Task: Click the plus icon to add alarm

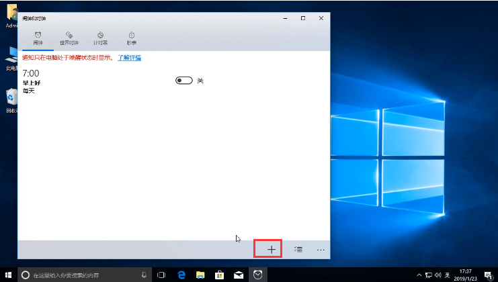Action: (272, 249)
